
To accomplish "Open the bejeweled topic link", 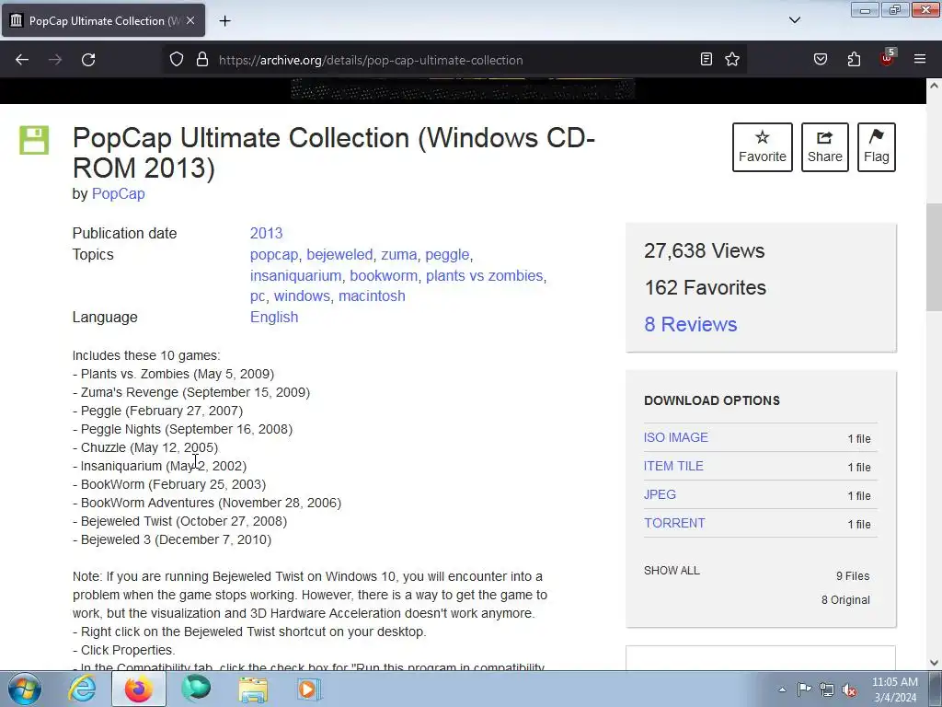I will (x=339, y=255).
